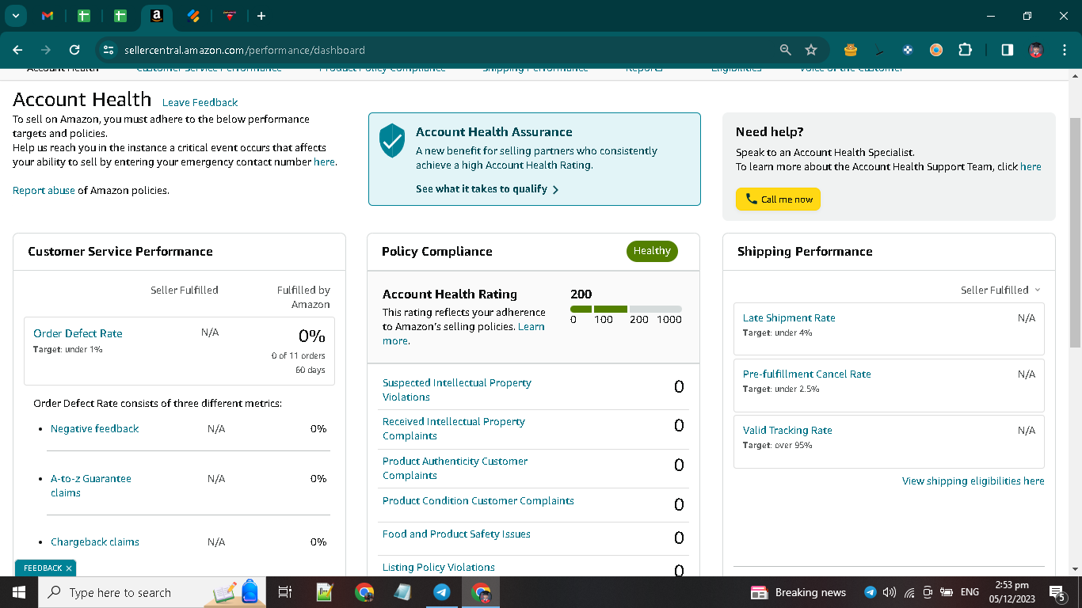Image resolution: width=1082 pixels, height=608 pixels.
Task: Open the Windows Start menu
Action: (x=19, y=592)
